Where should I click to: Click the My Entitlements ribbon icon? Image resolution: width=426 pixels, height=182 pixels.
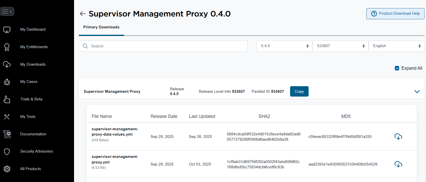[x=7, y=47]
